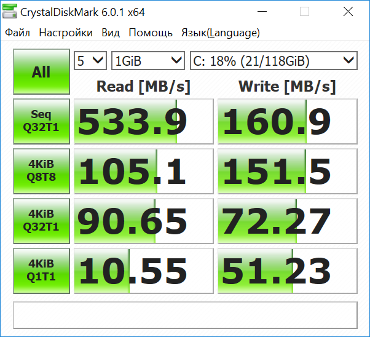Open the 1GiB test size dropdown
Screen dimensions: 370x337
coord(148,60)
